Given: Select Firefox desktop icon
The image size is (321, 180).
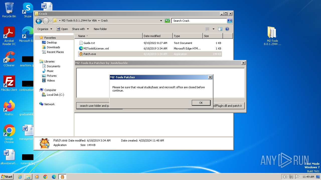Looking at the screenshot, I should click(9, 108).
